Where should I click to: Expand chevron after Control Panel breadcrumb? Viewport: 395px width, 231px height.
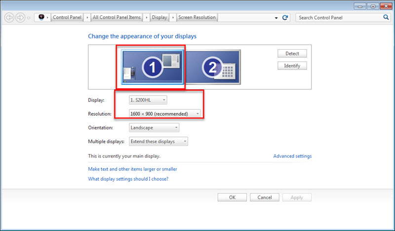click(x=87, y=17)
